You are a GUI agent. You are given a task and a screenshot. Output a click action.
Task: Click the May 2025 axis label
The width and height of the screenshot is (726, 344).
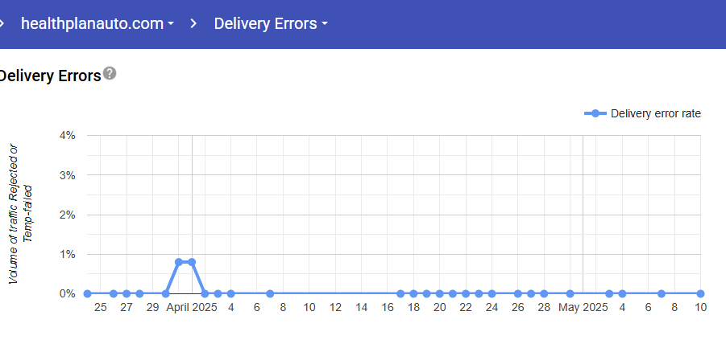[583, 307]
